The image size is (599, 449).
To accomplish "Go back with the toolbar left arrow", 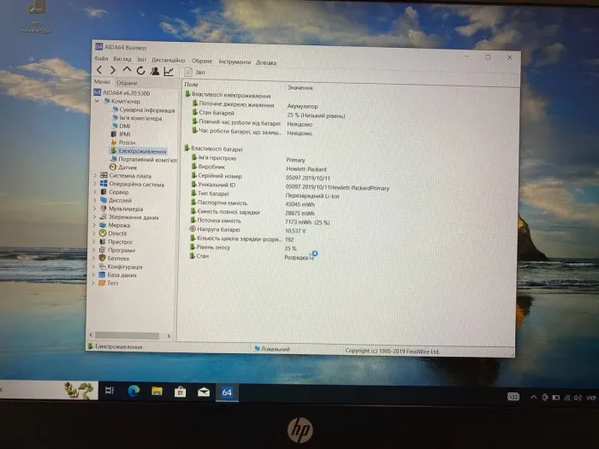I will click(x=99, y=70).
